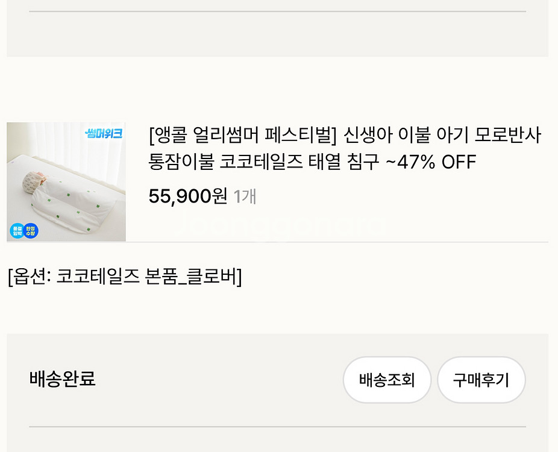
Task: Click the 55,900원 price
Action: click(187, 196)
